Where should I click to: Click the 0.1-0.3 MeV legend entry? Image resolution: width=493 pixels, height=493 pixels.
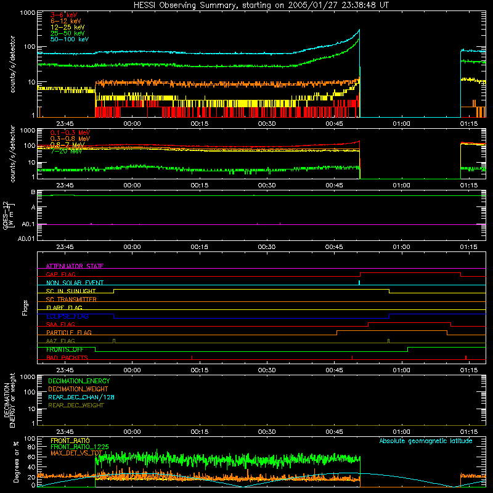[70, 132]
